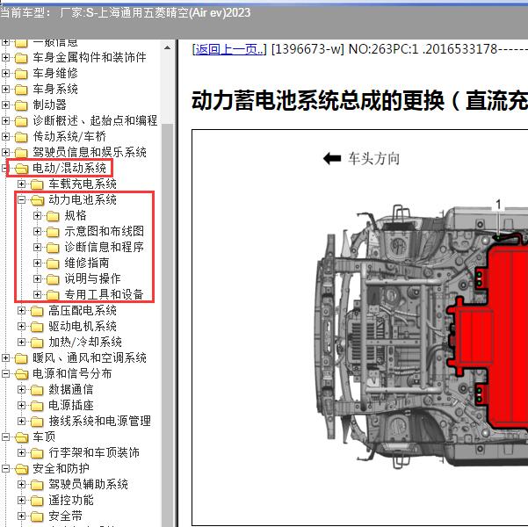Click the folder icon next to 高压配电系统
Screen dimensions: 528x527
pyautogui.click(x=37, y=311)
